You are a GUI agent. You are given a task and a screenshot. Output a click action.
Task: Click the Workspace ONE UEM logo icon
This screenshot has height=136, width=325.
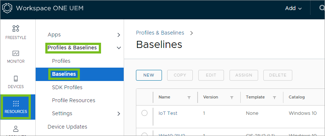7,8
